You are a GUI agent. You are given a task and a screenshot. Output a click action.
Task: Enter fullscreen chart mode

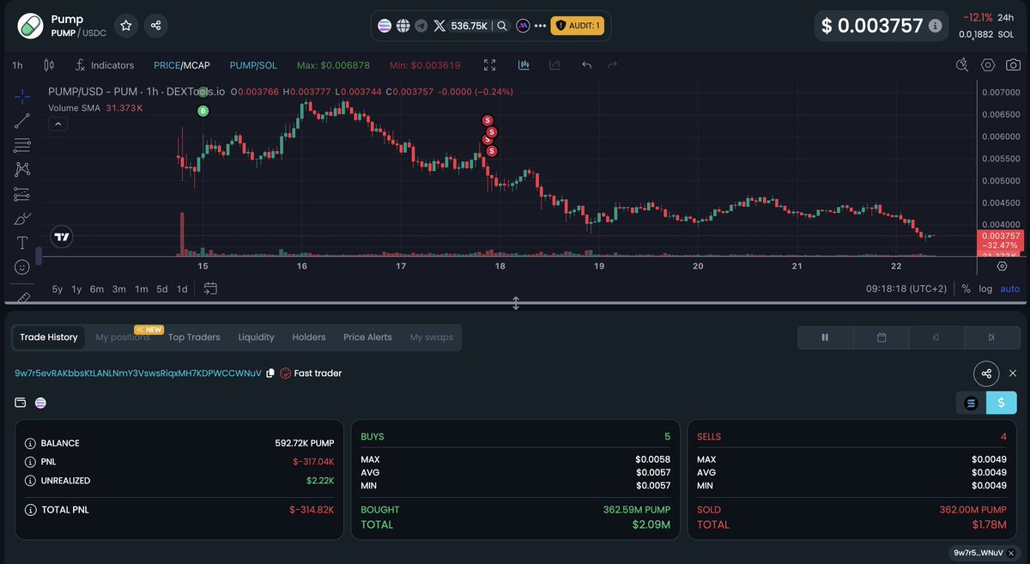tap(490, 65)
